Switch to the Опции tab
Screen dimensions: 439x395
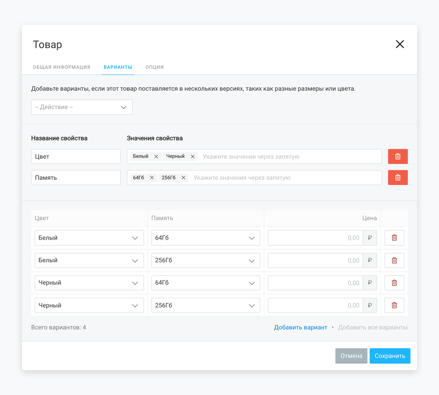click(x=155, y=67)
